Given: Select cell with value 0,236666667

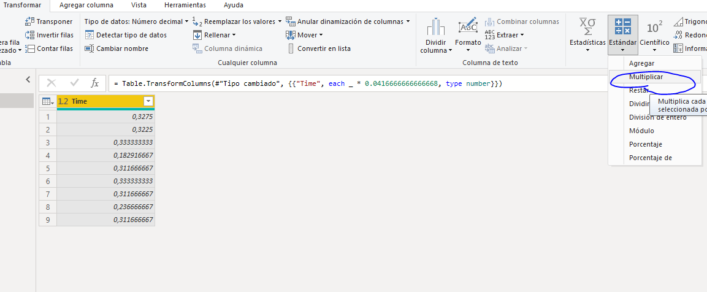Looking at the screenshot, I should (105, 207).
